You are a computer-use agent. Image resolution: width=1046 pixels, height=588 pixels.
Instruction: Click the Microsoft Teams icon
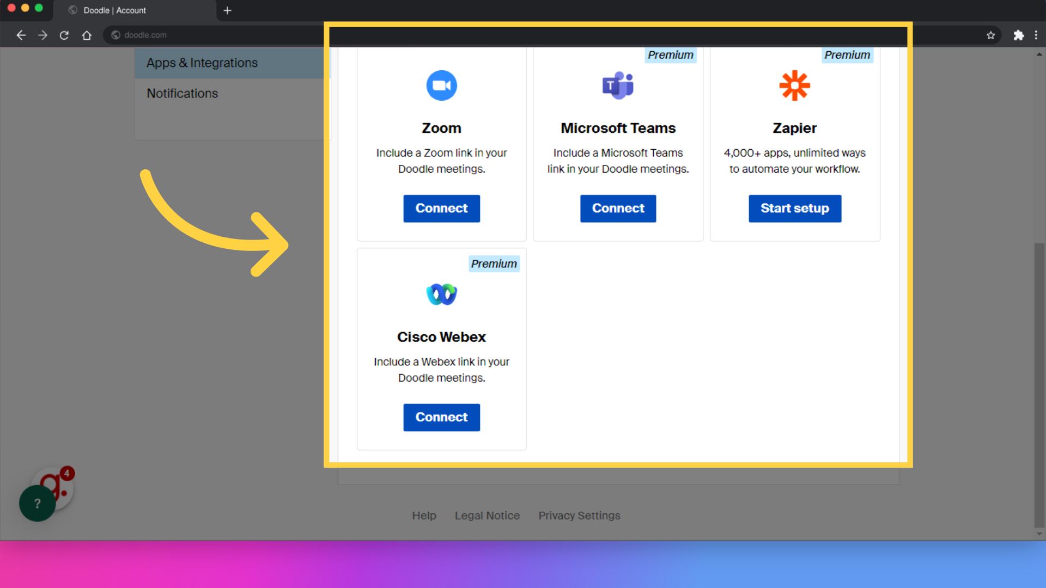click(x=617, y=85)
